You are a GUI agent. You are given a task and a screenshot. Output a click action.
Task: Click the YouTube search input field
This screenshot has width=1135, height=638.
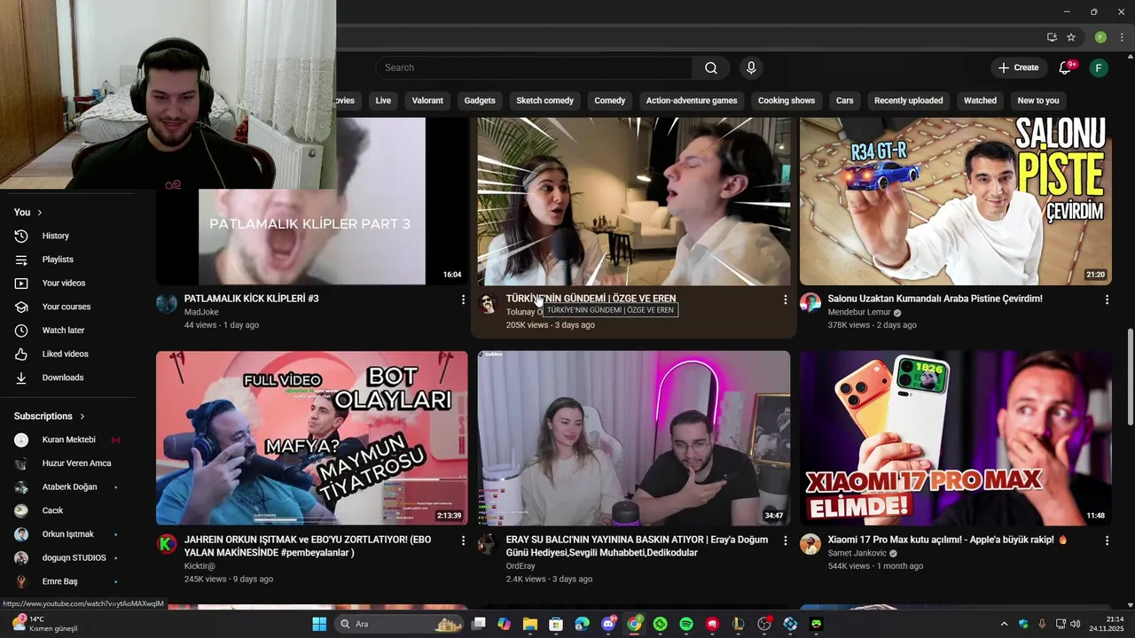click(534, 68)
